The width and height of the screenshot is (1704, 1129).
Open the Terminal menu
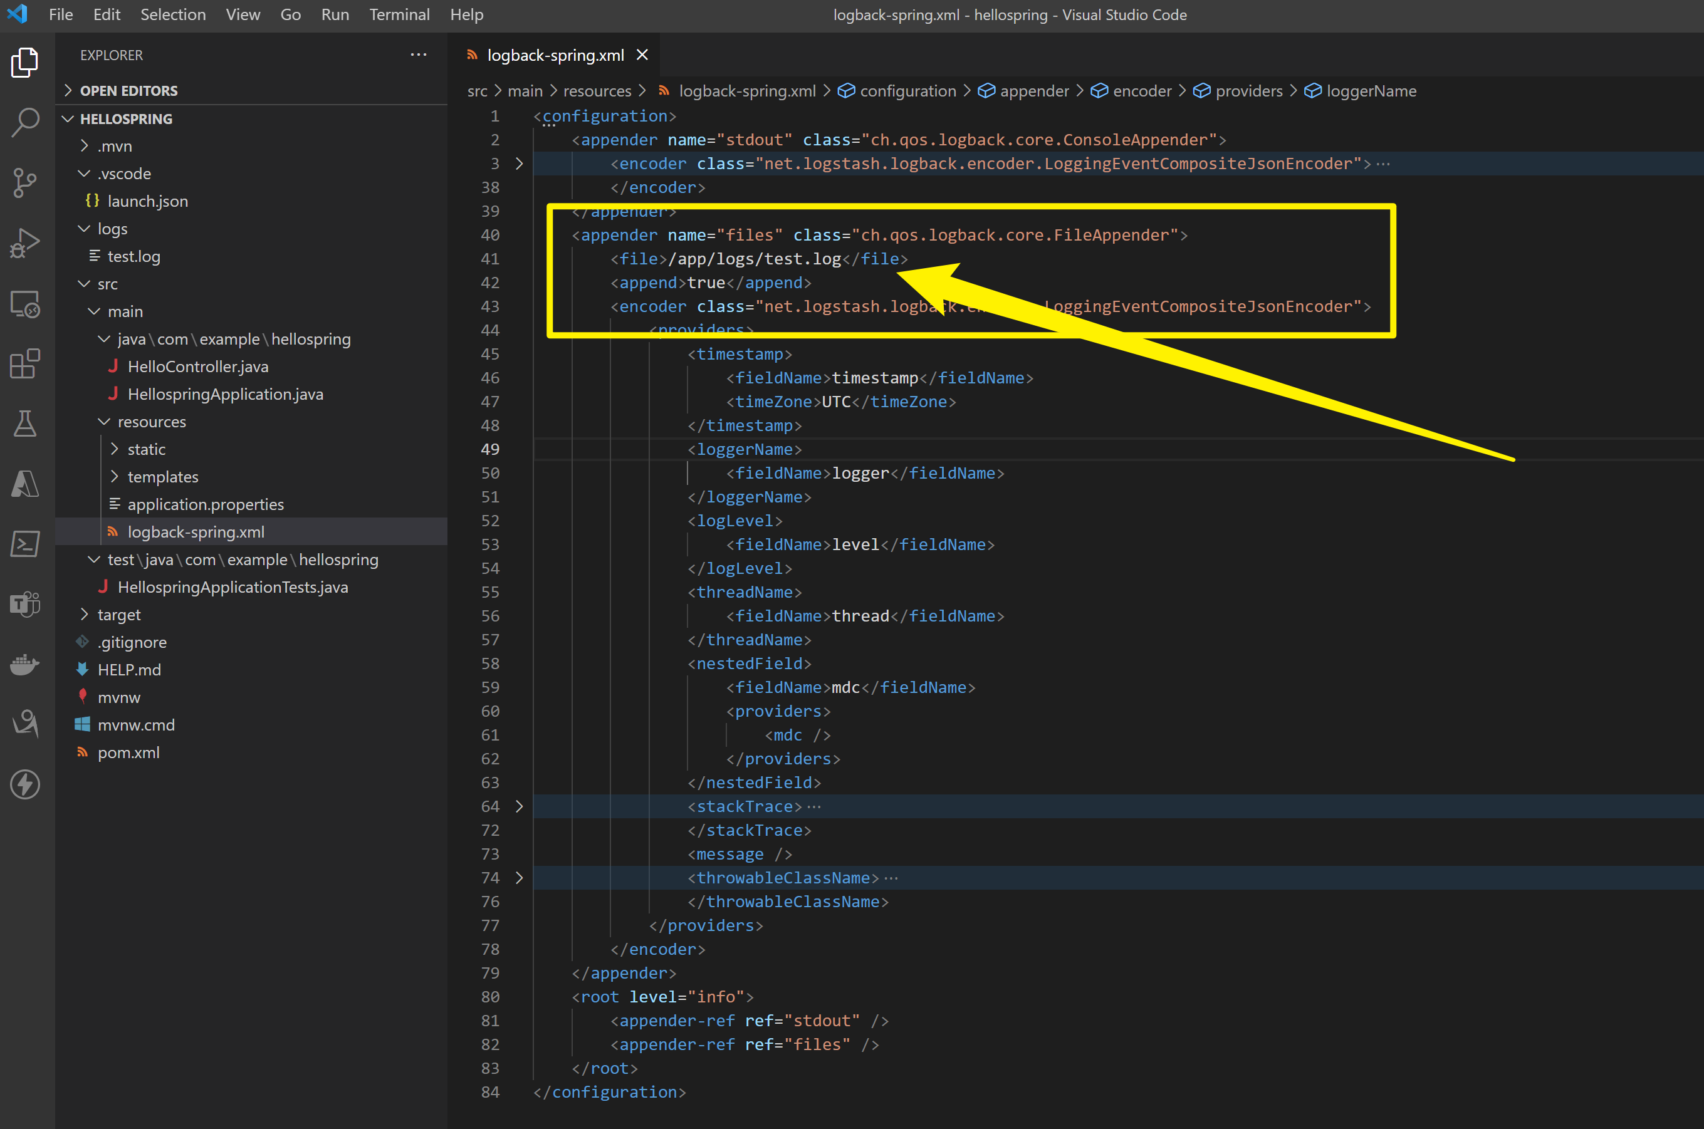click(x=399, y=14)
